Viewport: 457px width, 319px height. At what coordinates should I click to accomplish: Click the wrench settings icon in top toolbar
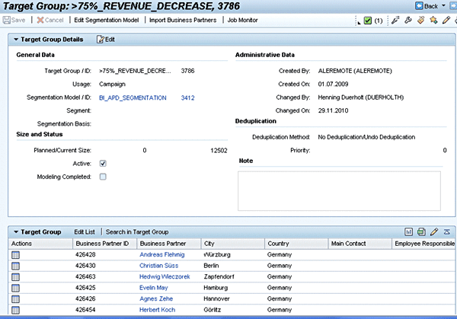(408, 20)
